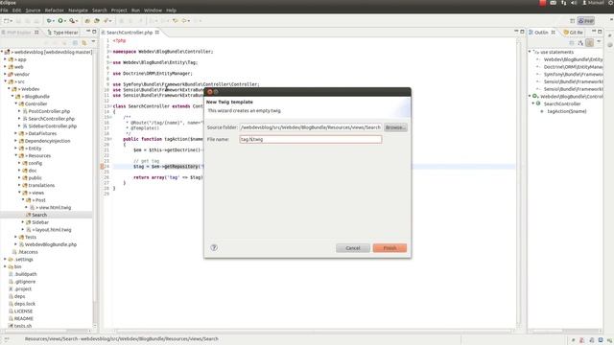Select tagAction($name) in the Outline

point(567,111)
